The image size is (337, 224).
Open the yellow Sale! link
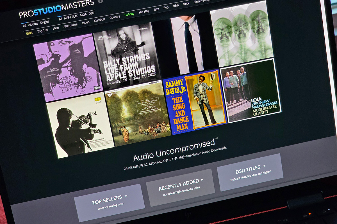click(x=29, y=33)
